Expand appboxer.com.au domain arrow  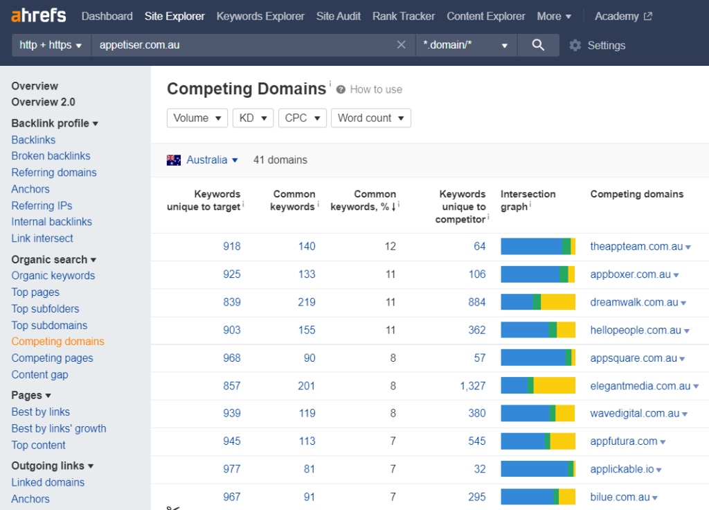[676, 275]
